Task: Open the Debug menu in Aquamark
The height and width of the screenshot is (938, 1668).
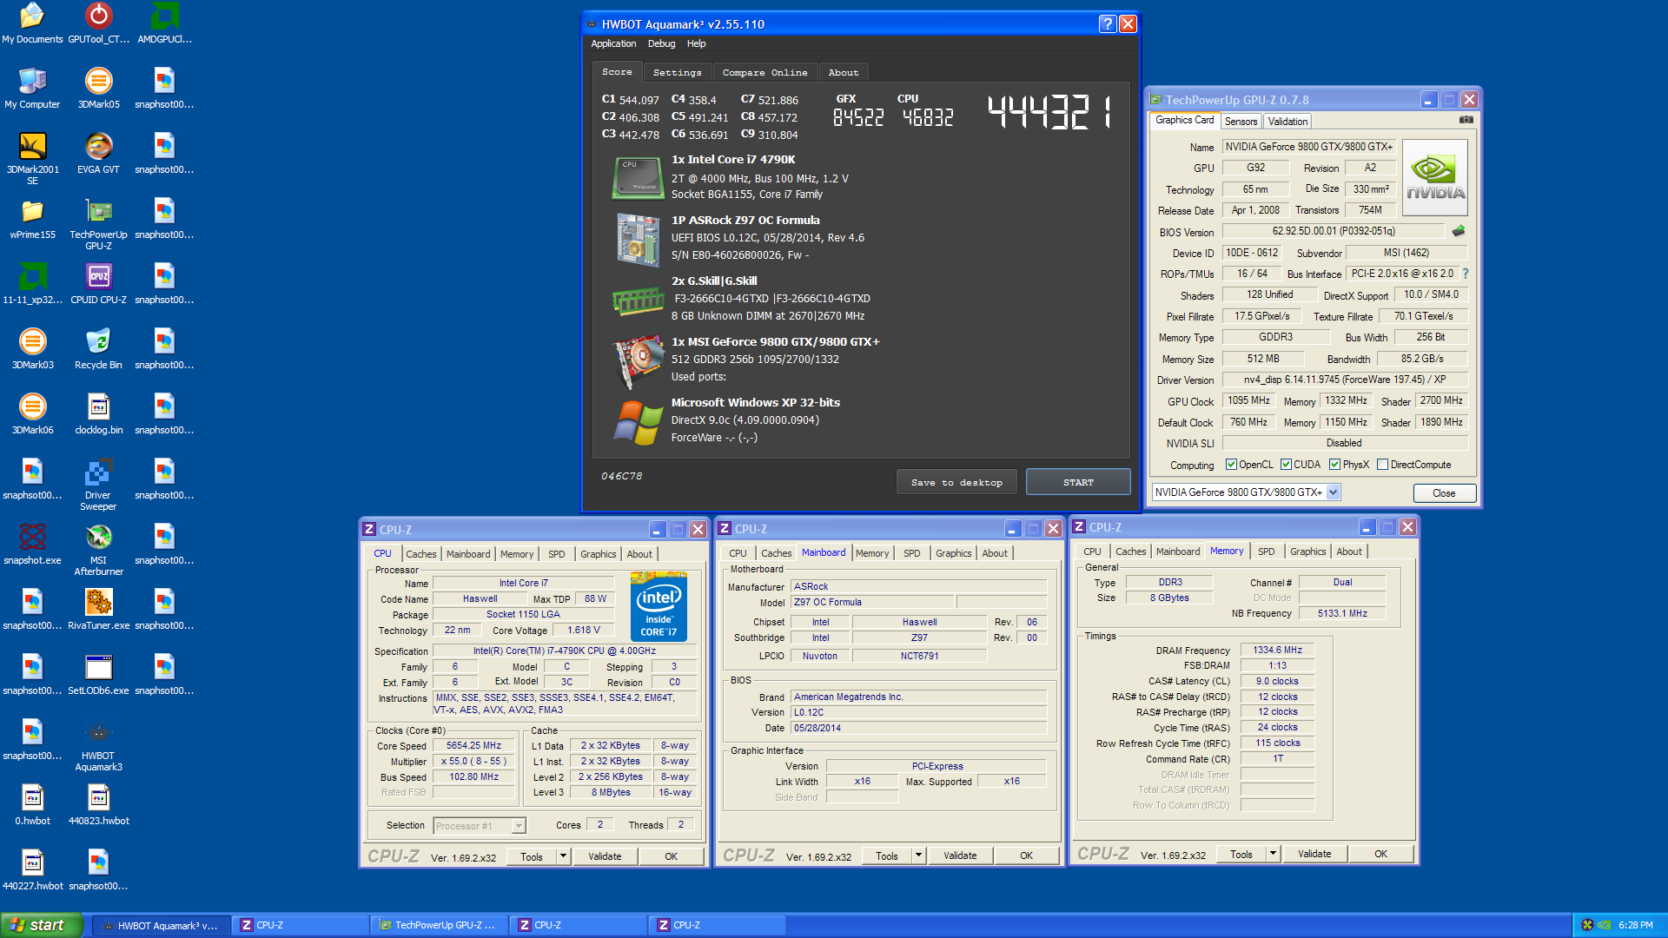Action: pyautogui.click(x=661, y=43)
